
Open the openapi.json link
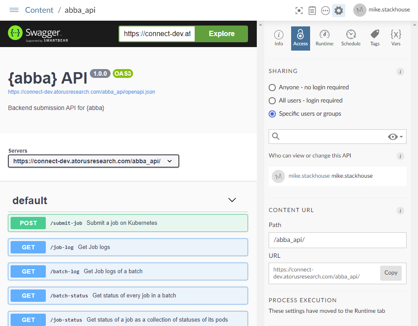click(x=81, y=92)
